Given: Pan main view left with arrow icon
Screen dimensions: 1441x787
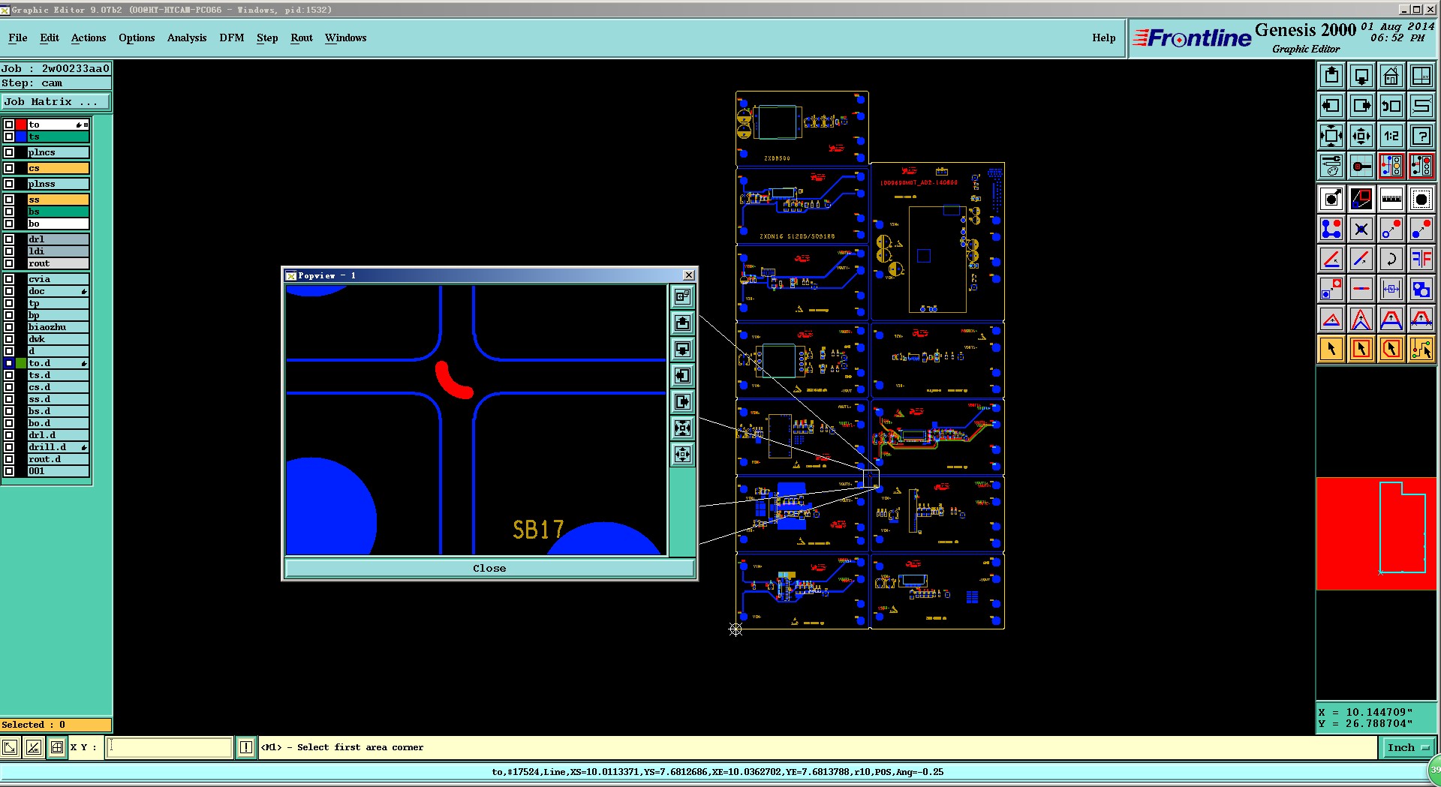Looking at the screenshot, I should pos(1331,106).
